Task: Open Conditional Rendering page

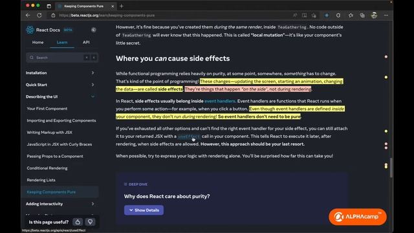Action: [x=47, y=168]
